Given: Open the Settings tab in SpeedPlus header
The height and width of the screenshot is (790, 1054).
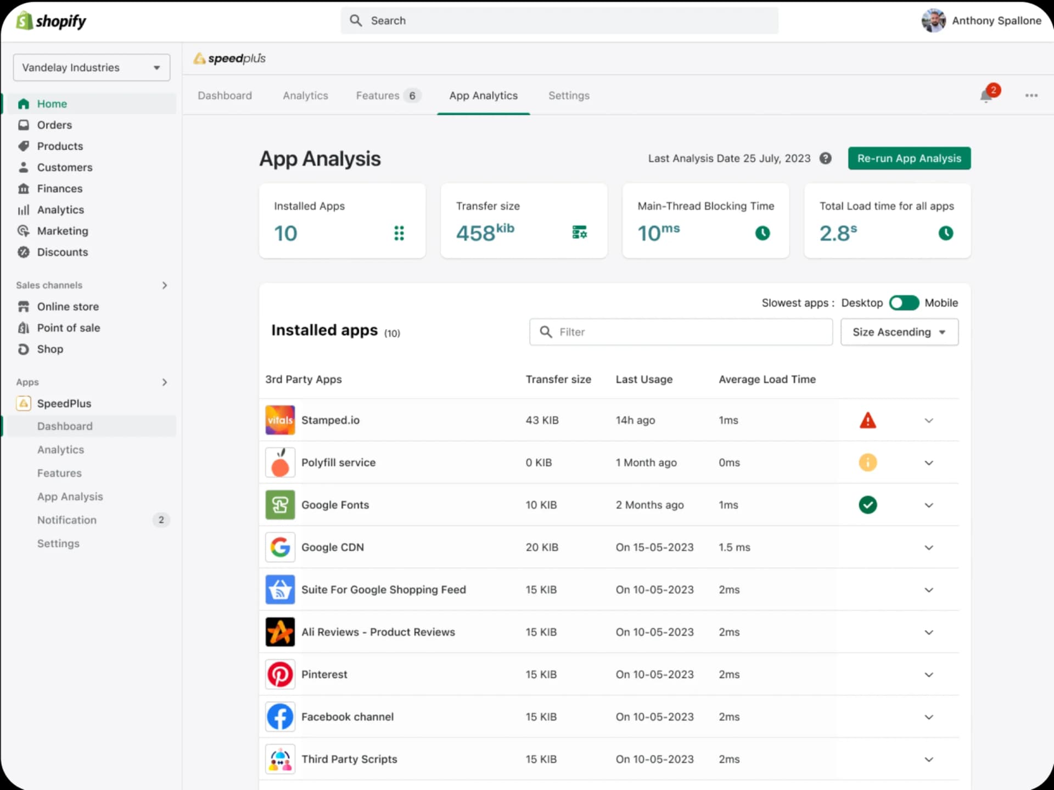Looking at the screenshot, I should 569,95.
